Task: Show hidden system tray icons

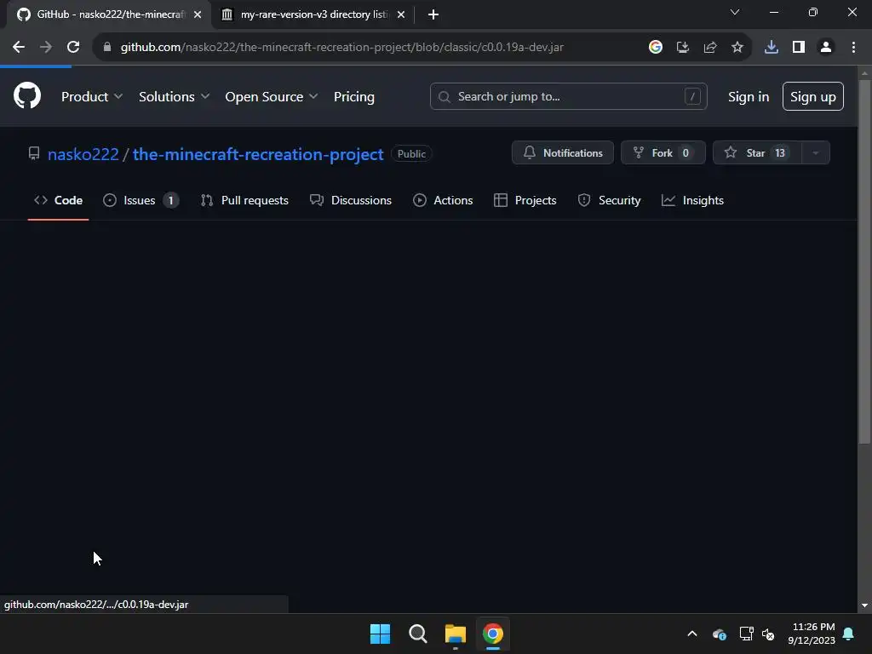Action: coord(692,634)
